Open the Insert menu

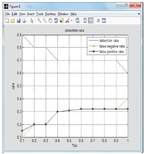(31, 14)
